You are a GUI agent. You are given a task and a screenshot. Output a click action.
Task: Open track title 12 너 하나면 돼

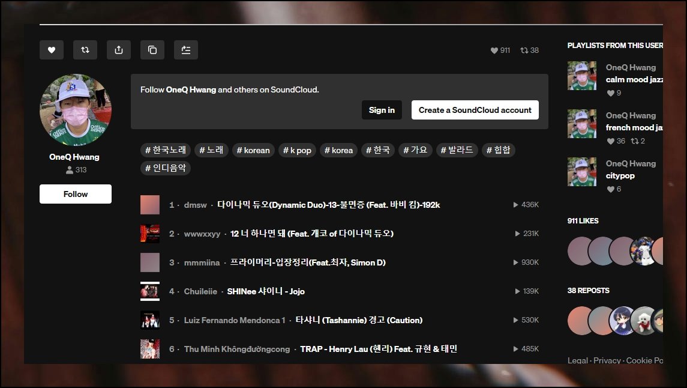point(312,234)
